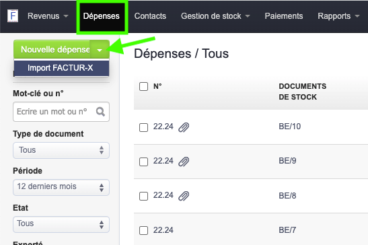
Task: Open expense 22.24 in the BE/9 row
Action: (163, 161)
